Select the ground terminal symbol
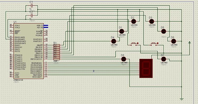This screenshot has height=104, width=198. 182,100
